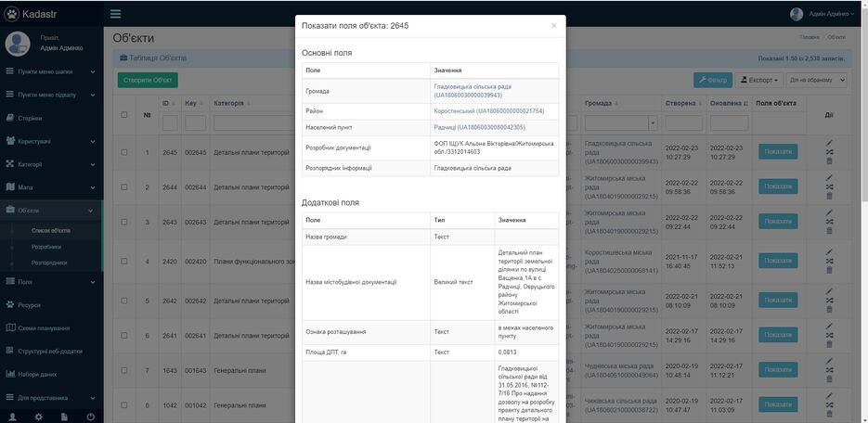The height and width of the screenshot is (423, 868).
Task: Sort table by Оновлена column arrow
Action: click(745, 104)
